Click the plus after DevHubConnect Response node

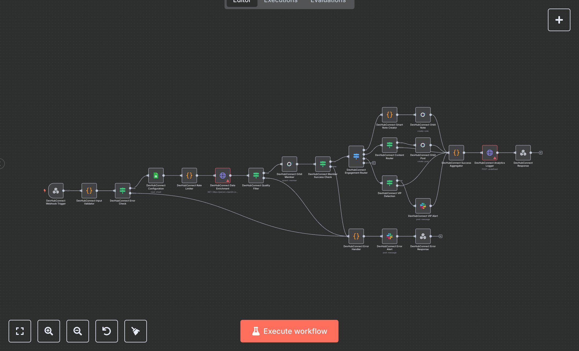[540, 152]
